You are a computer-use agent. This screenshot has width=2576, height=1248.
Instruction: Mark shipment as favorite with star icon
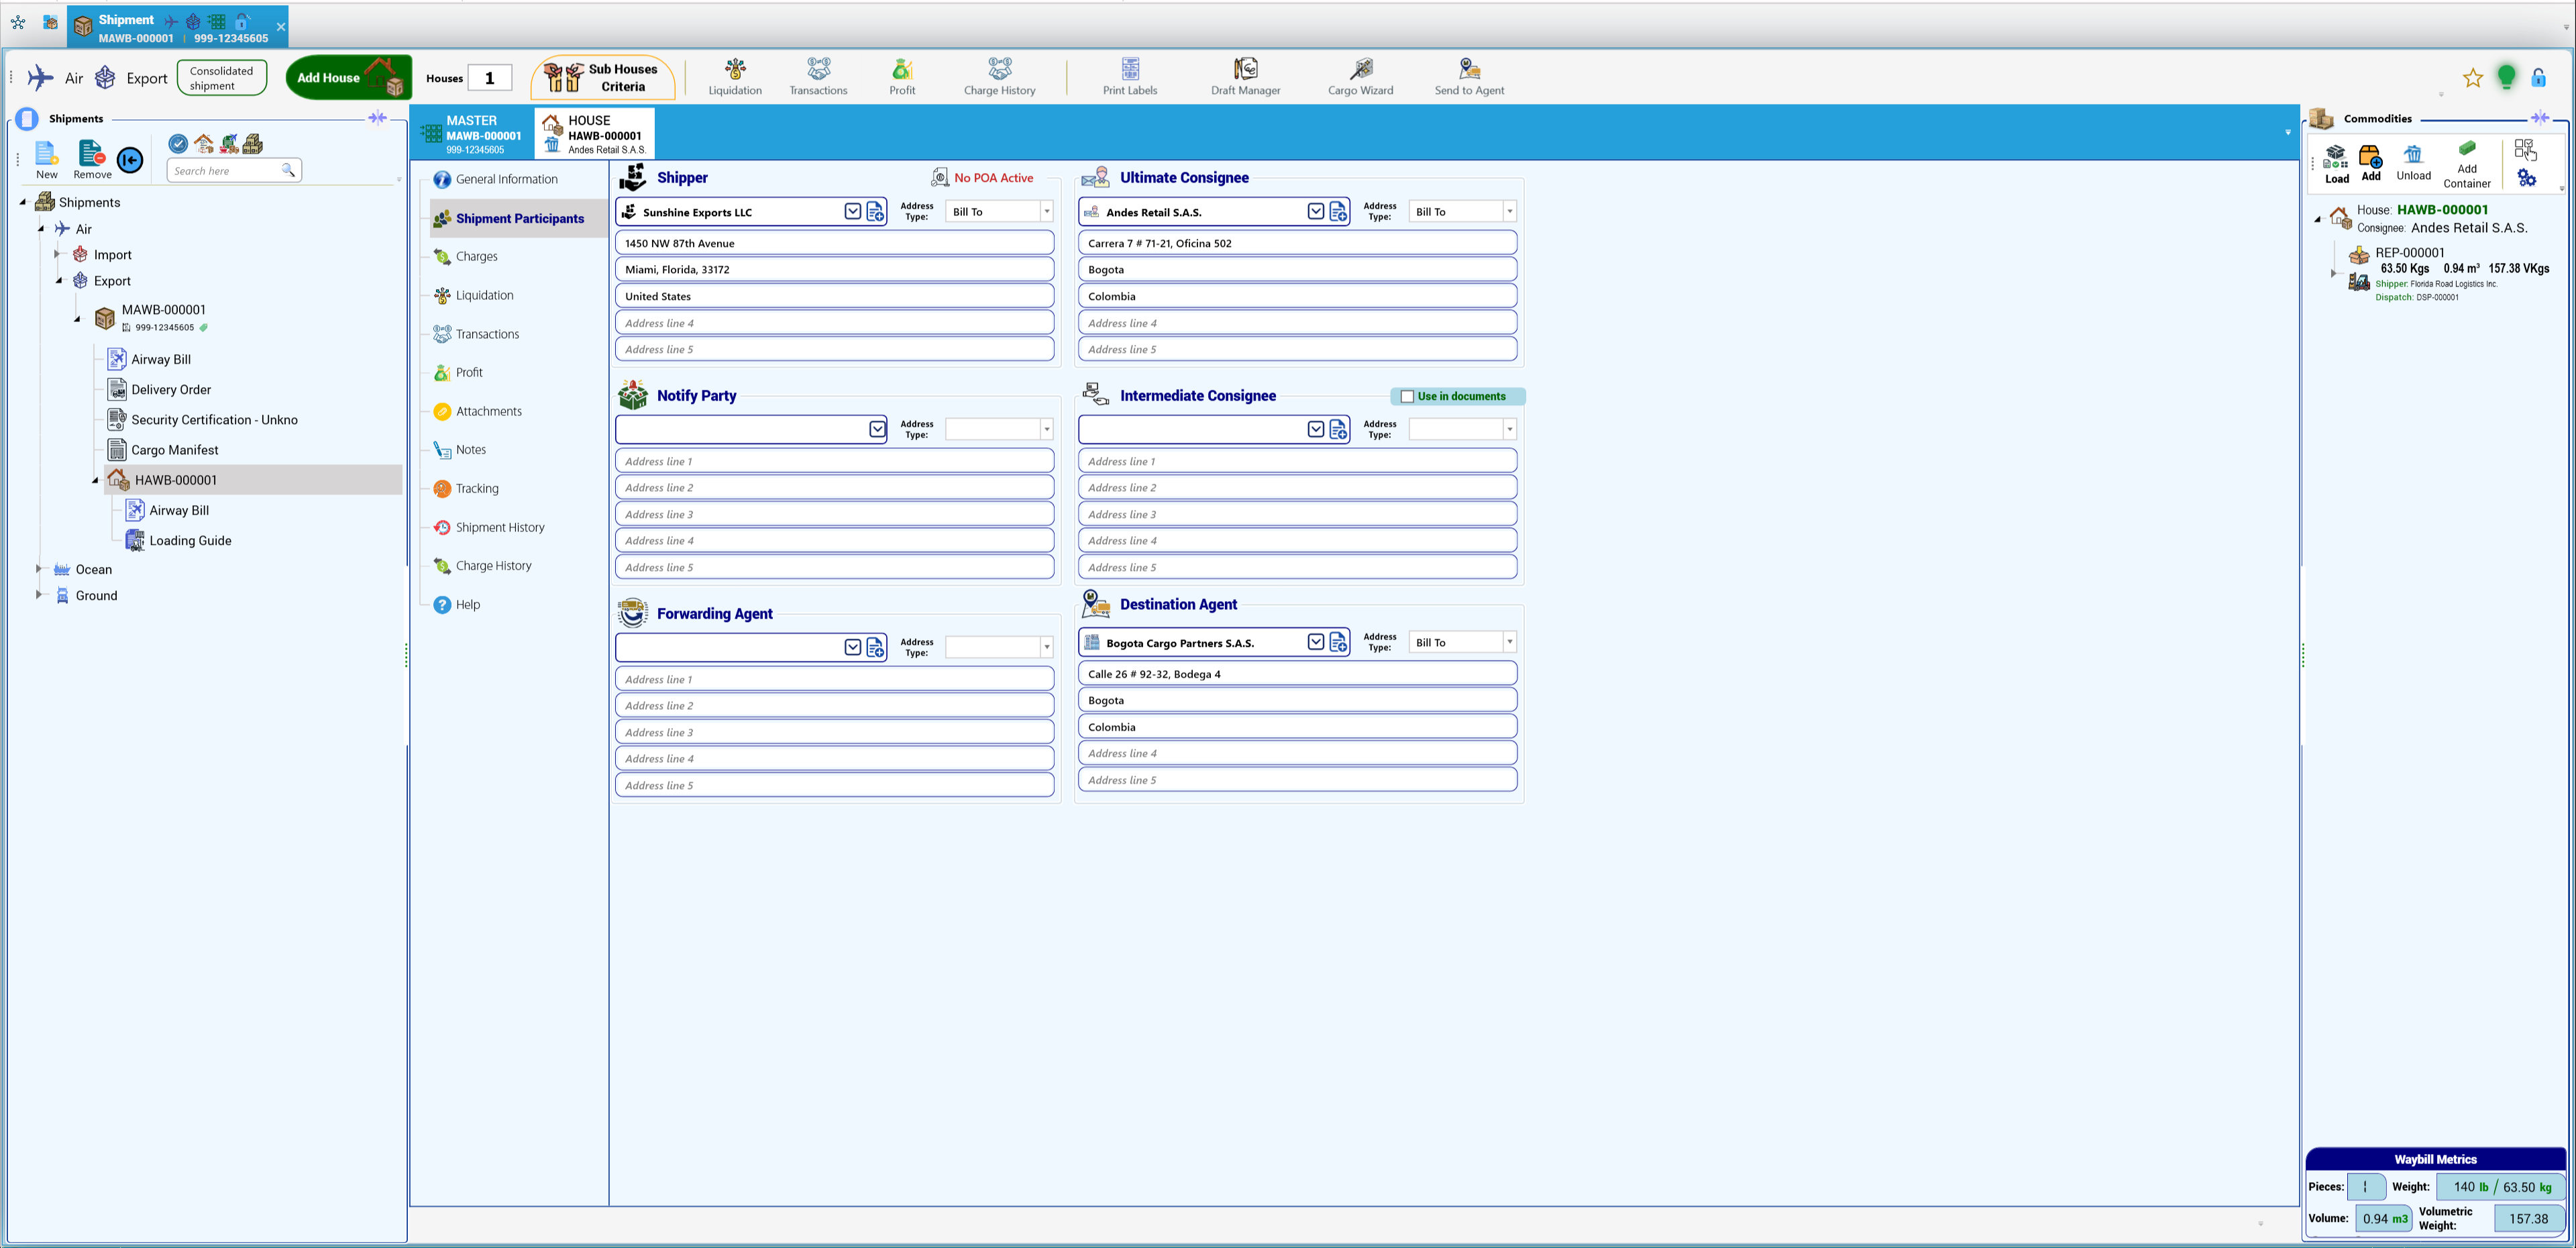tap(2473, 78)
